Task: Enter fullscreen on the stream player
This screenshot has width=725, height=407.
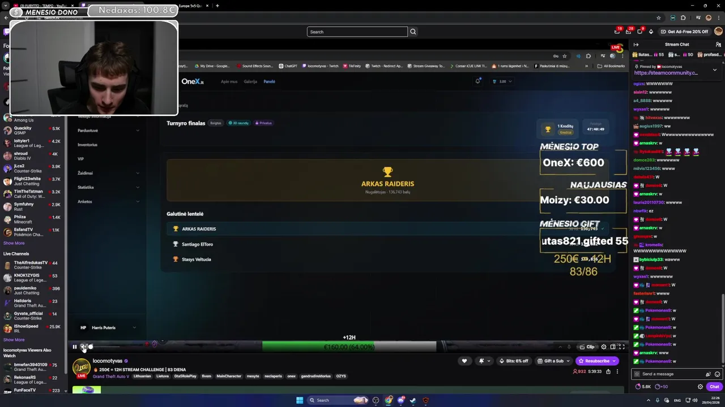Action: click(x=621, y=347)
